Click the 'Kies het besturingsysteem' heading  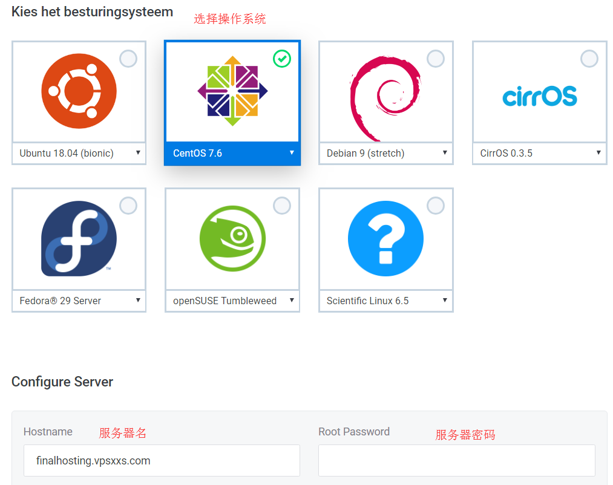[x=92, y=11]
